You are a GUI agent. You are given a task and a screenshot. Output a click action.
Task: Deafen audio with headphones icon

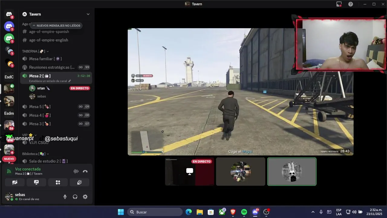(x=75, y=197)
